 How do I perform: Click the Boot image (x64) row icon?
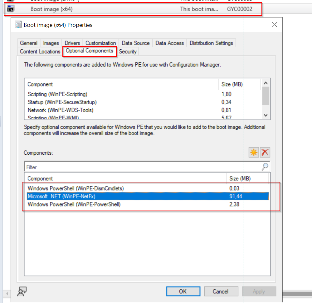pos(11,9)
